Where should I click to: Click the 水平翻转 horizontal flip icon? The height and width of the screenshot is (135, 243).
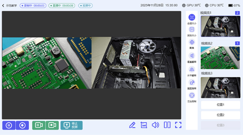pos(192,69)
